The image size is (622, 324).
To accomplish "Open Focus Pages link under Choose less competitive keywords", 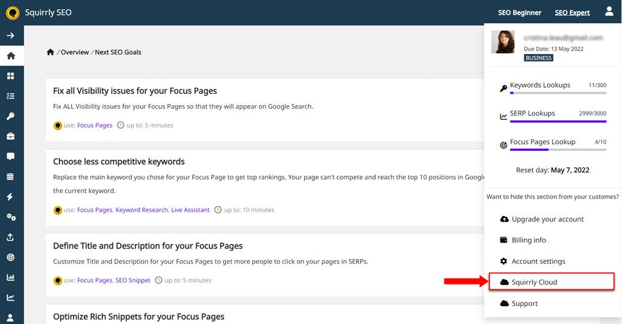I will coord(94,210).
